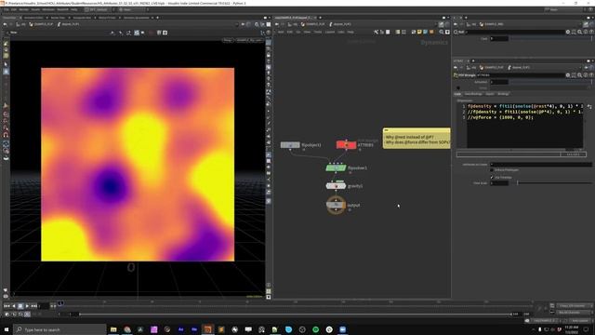Click the system clock in taskbar
This screenshot has height=335, width=595.
[x=572, y=329]
